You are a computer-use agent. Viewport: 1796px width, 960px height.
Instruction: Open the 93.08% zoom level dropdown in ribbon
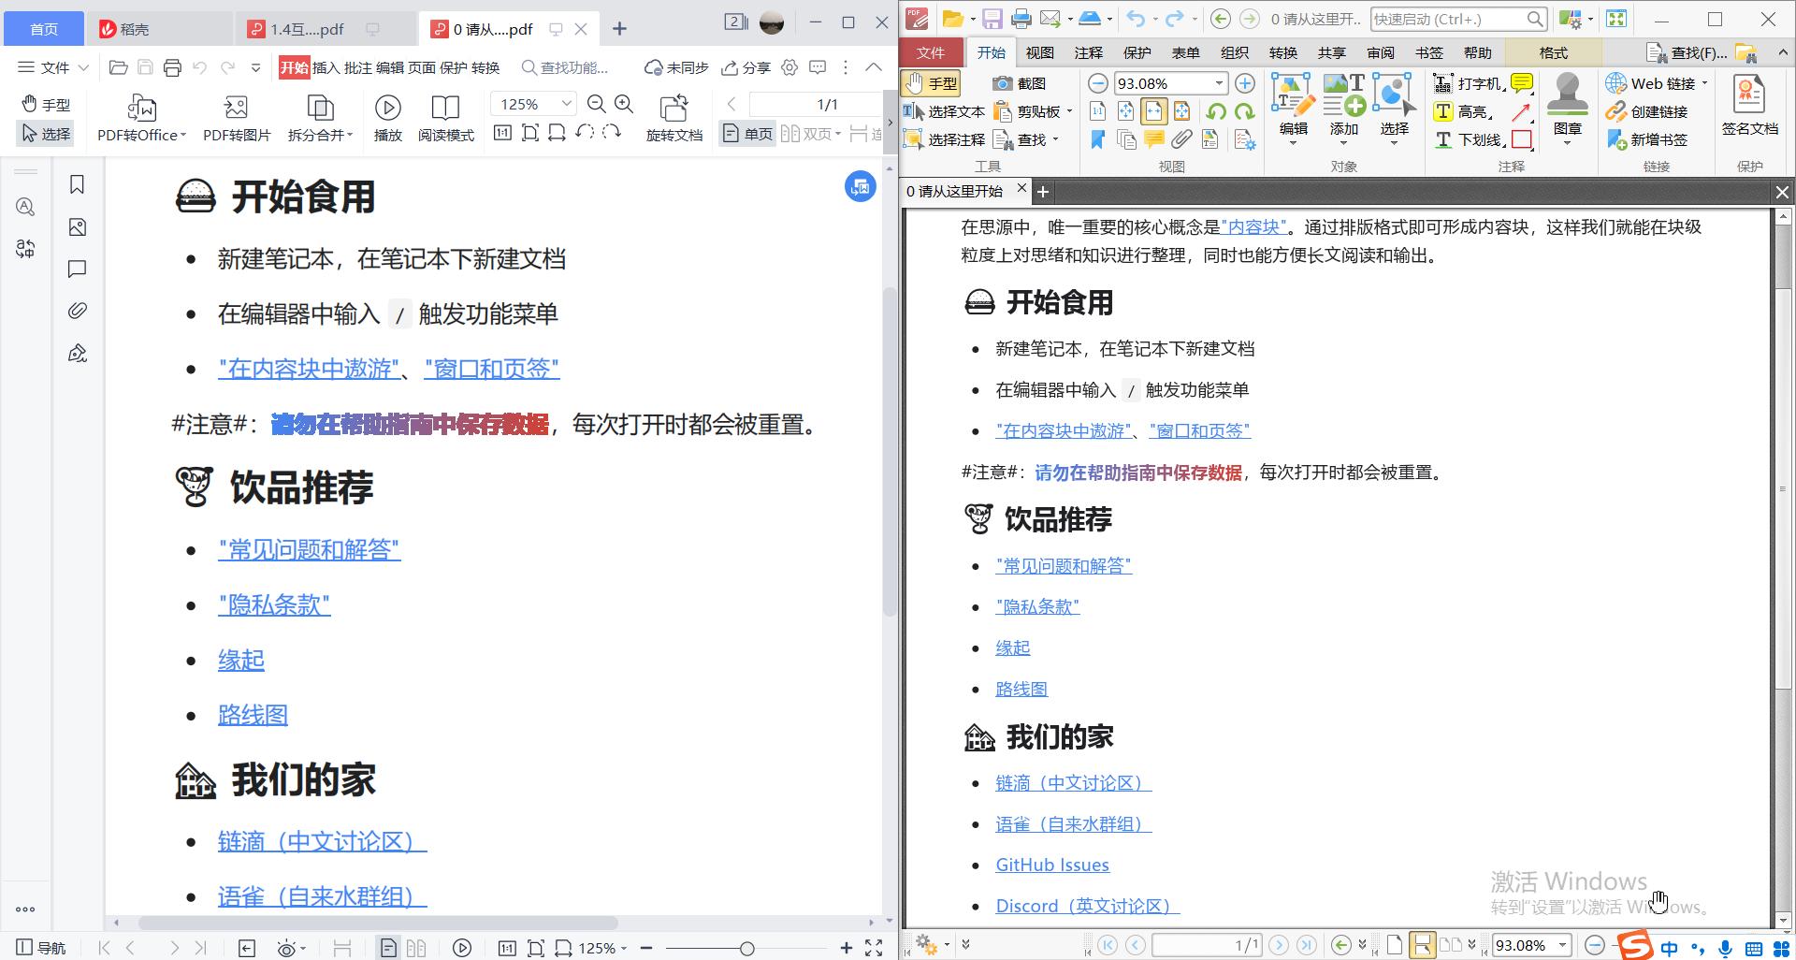click(1219, 83)
